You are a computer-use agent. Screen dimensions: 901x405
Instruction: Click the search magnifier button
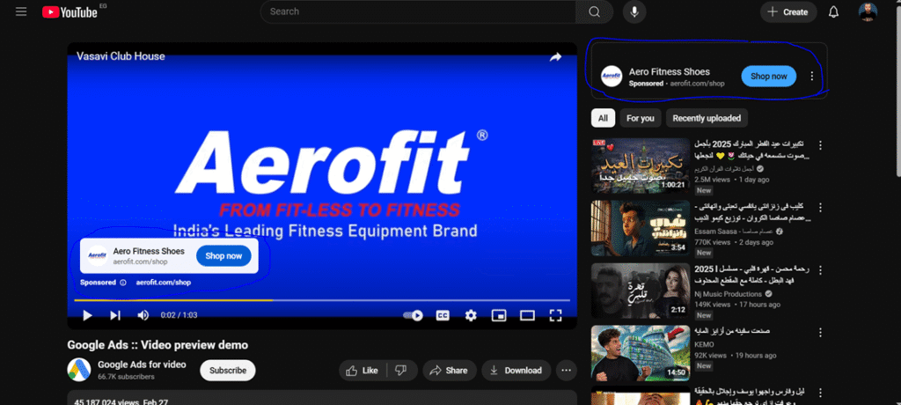594,11
